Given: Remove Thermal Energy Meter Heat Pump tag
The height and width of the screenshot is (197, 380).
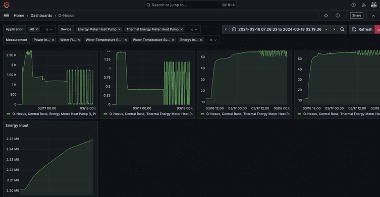Looking at the screenshot, I should pyautogui.click(x=182, y=29).
